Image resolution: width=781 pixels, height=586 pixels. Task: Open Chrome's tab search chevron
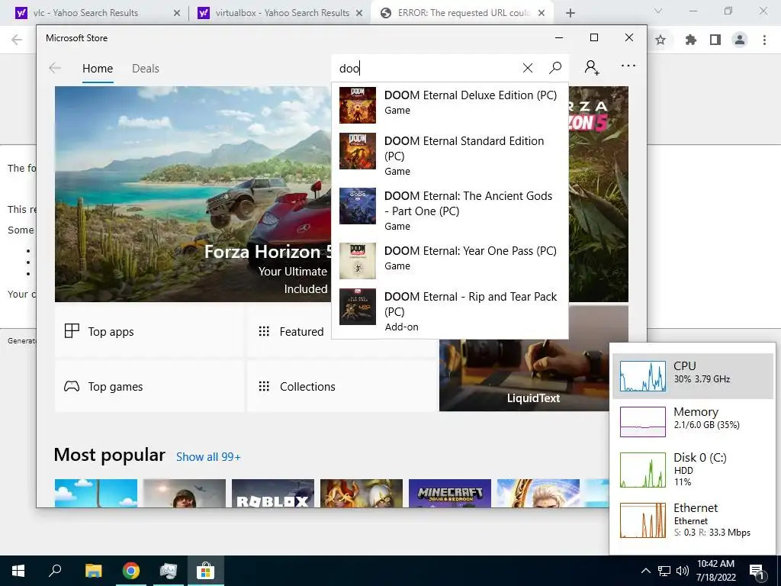(658, 11)
